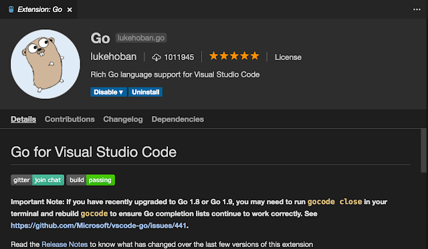Switch to the Contributions tab
The width and height of the screenshot is (428, 249).
(70, 119)
